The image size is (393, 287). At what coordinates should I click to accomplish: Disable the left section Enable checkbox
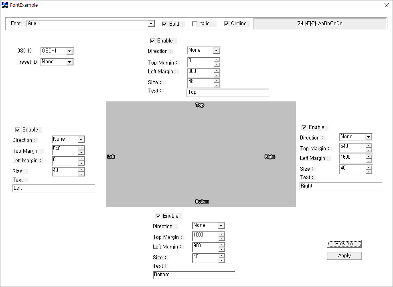(18, 130)
